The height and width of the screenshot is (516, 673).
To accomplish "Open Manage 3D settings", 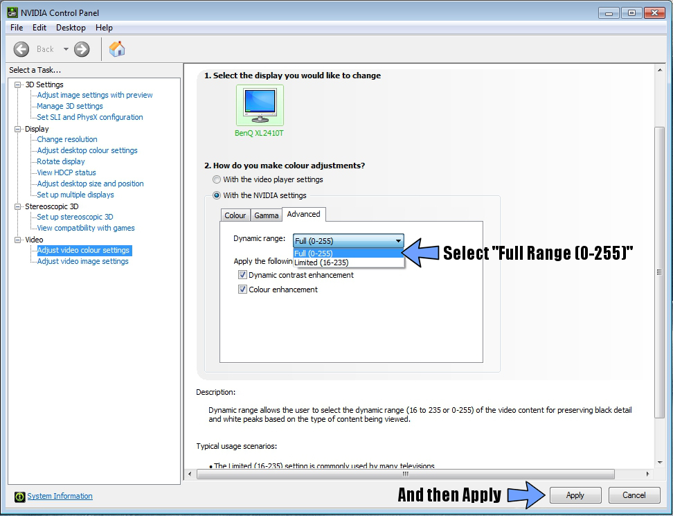I will 69,106.
